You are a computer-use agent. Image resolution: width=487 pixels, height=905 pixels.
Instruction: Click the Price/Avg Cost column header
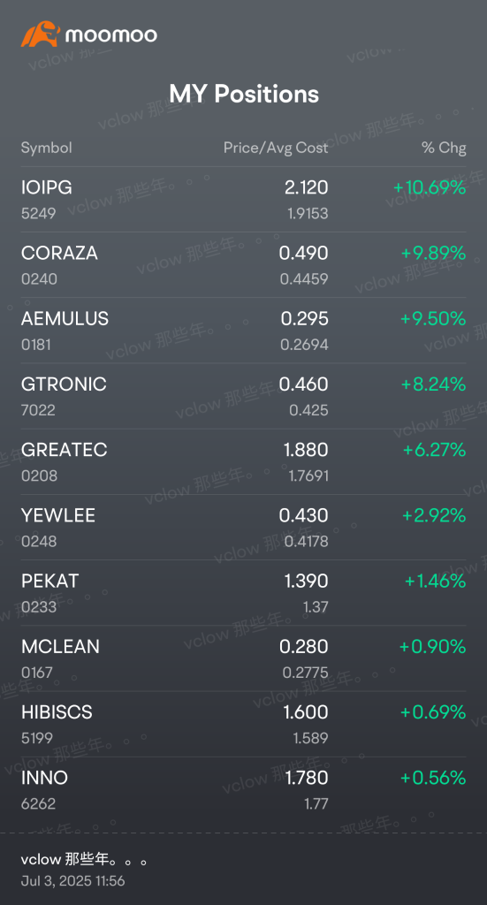276,148
